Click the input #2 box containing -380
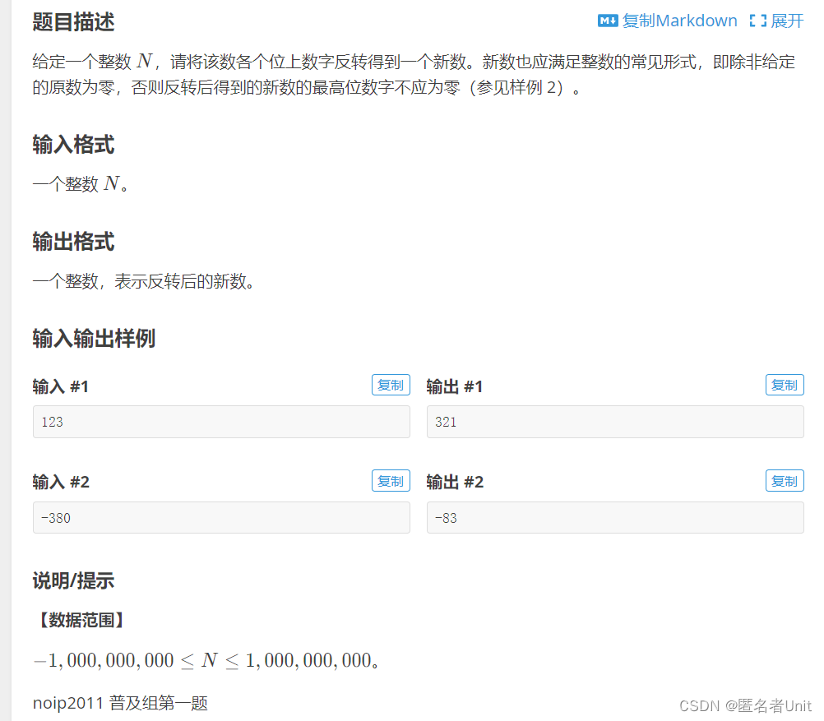Image resolution: width=824 pixels, height=721 pixels. [221, 518]
